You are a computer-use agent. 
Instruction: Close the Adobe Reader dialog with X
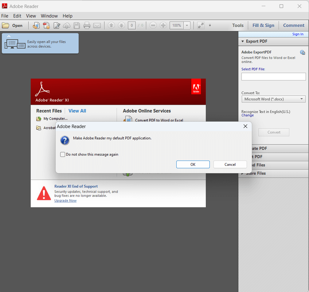245,126
